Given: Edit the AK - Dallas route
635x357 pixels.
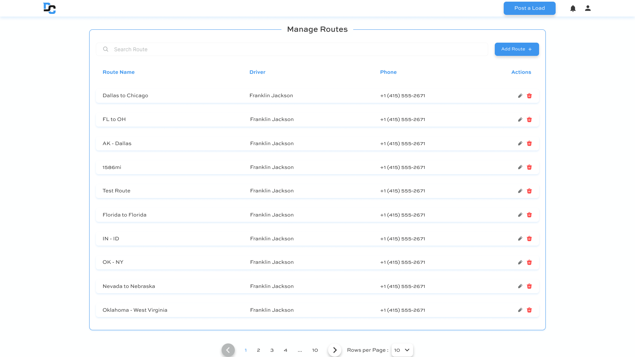Looking at the screenshot, I should point(520,143).
